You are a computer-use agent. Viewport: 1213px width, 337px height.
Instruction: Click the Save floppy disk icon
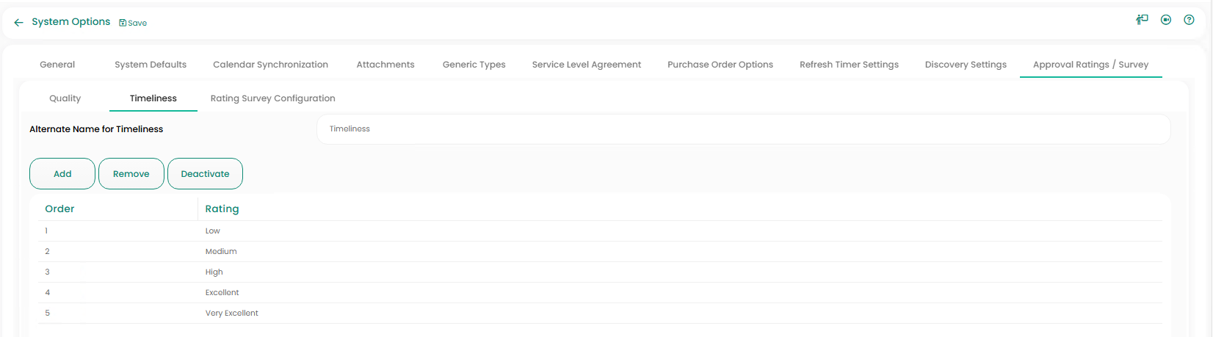click(123, 23)
